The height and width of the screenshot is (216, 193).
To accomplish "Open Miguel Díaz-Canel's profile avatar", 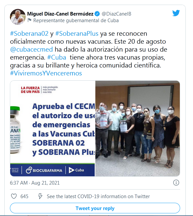I will tap(18, 17).
